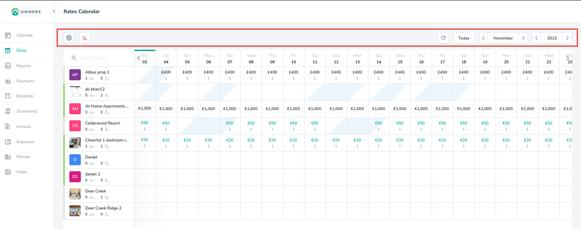This screenshot has width=581, height=229.
Task: Advance to the next year
Action: [x=567, y=38]
